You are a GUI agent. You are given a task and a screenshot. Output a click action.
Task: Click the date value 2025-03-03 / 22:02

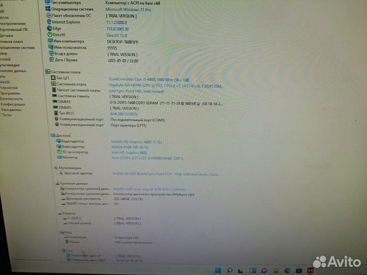coord(123,61)
